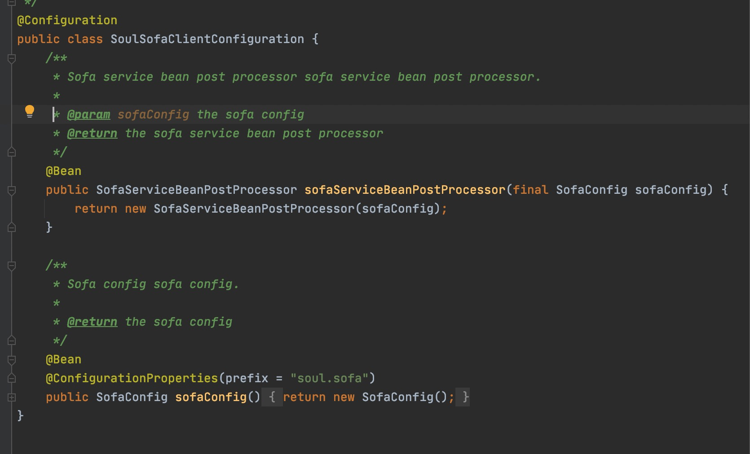750x454 pixels.
Task: Click the sofaServiceBeanPostProcessor method name declaration
Action: click(x=405, y=190)
